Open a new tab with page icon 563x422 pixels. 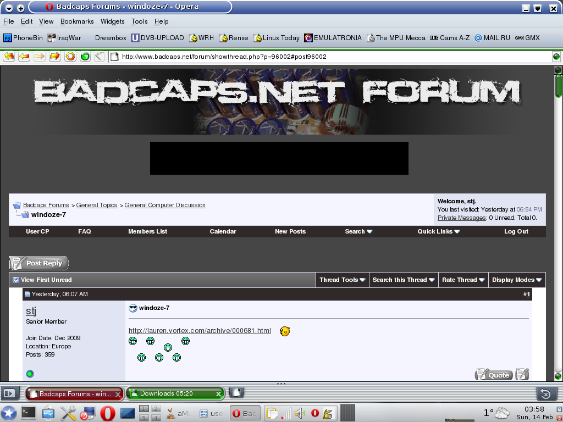[x=235, y=393]
